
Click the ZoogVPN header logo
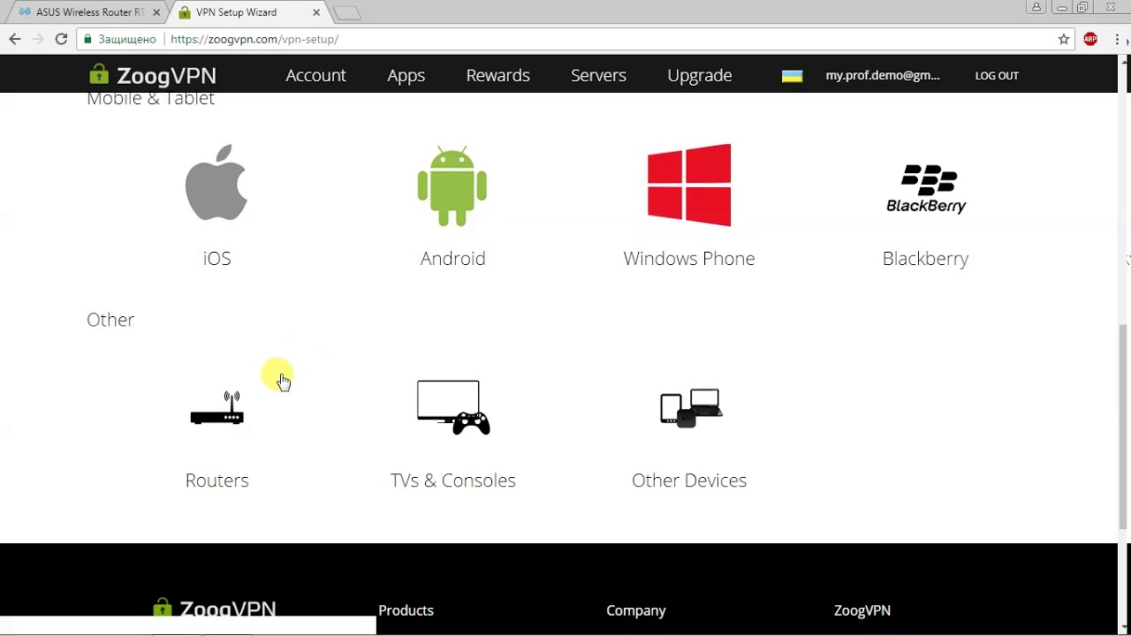(153, 75)
